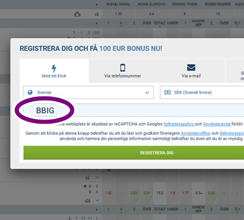
Task: Switch to Via e-mail tab
Action: tap(191, 71)
